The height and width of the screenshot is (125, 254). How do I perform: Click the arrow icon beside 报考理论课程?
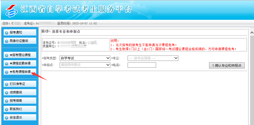click(x=7, y=55)
